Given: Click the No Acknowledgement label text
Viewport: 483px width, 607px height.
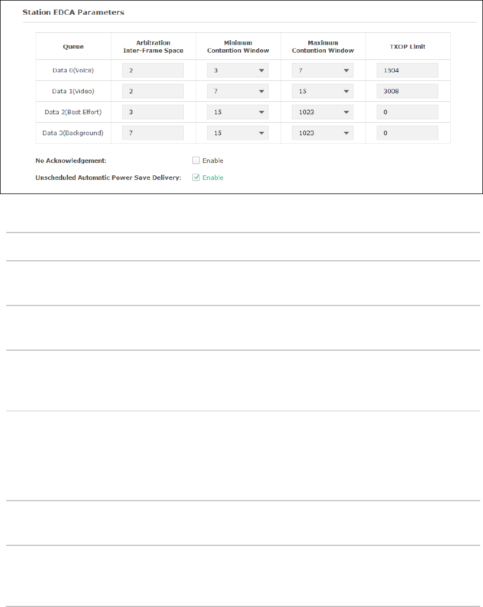Looking at the screenshot, I should pyautogui.click(x=71, y=161).
